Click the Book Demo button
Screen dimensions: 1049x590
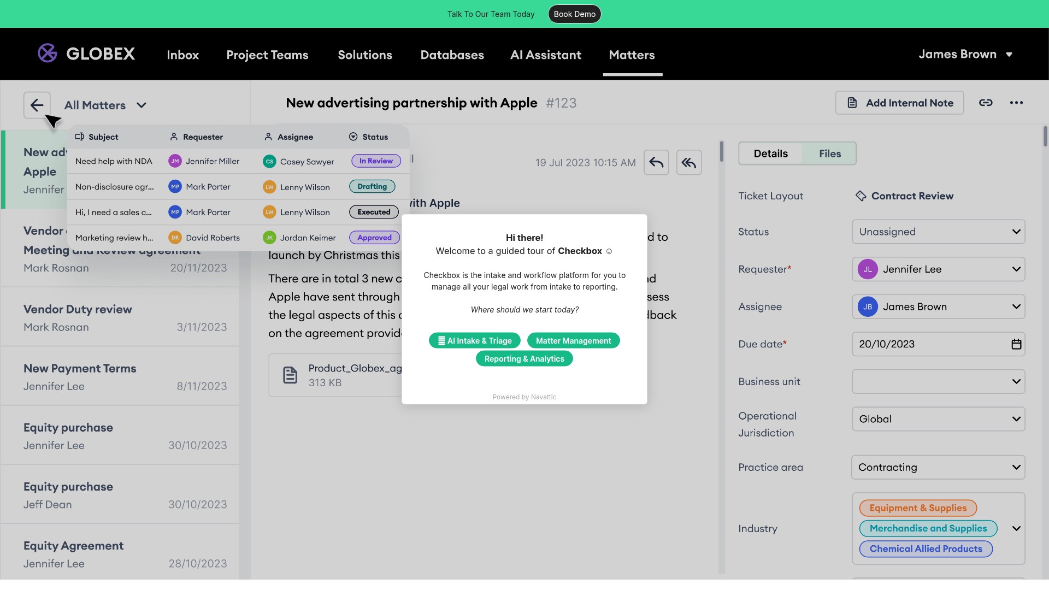(574, 14)
